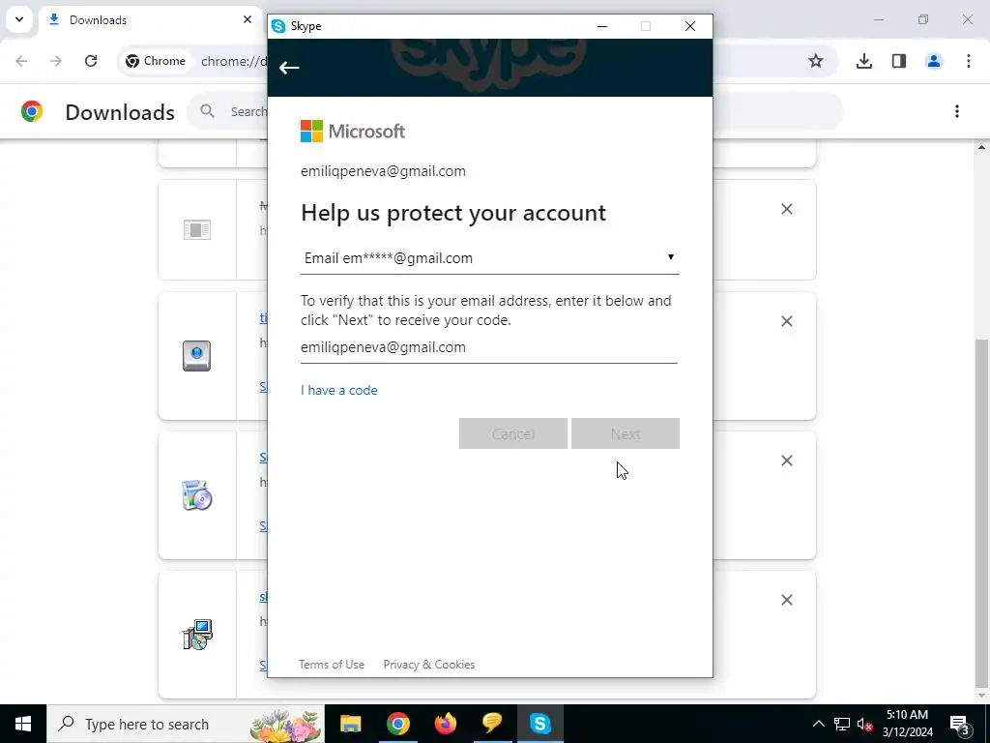Screen dimensions: 990x743
Task: Click the document file icon in Downloads
Action: [x=197, y=230]
